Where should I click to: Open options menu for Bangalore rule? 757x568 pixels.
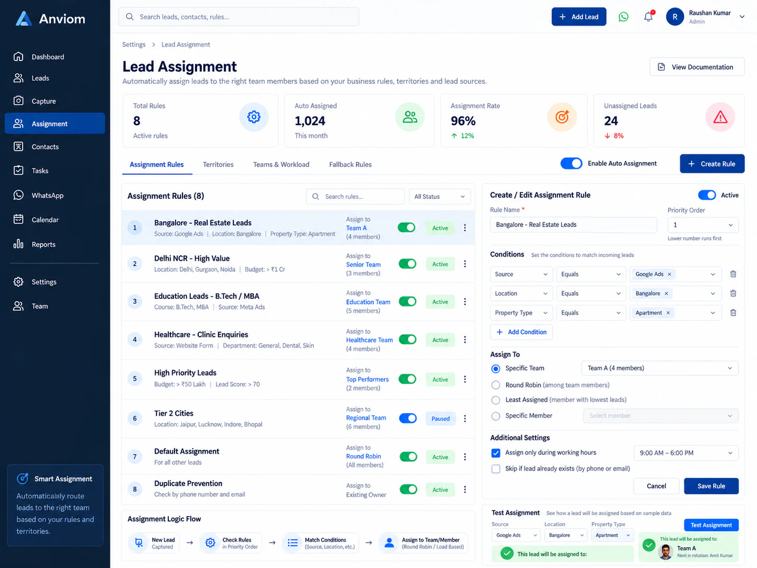click(465, 228)
